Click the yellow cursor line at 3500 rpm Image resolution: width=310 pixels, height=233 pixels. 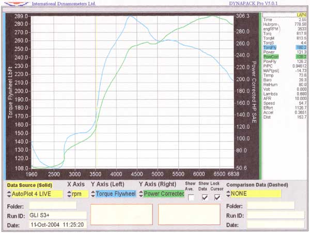point(96,92)
